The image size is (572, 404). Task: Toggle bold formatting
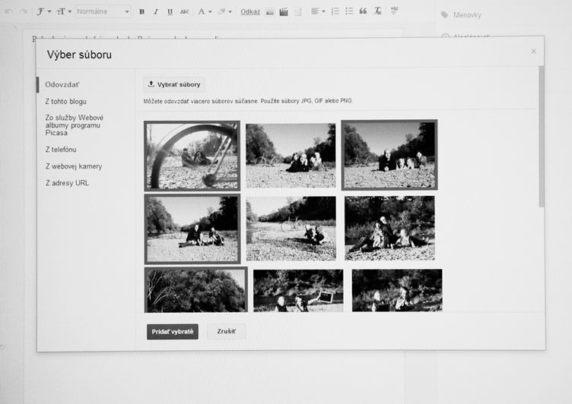142,11
